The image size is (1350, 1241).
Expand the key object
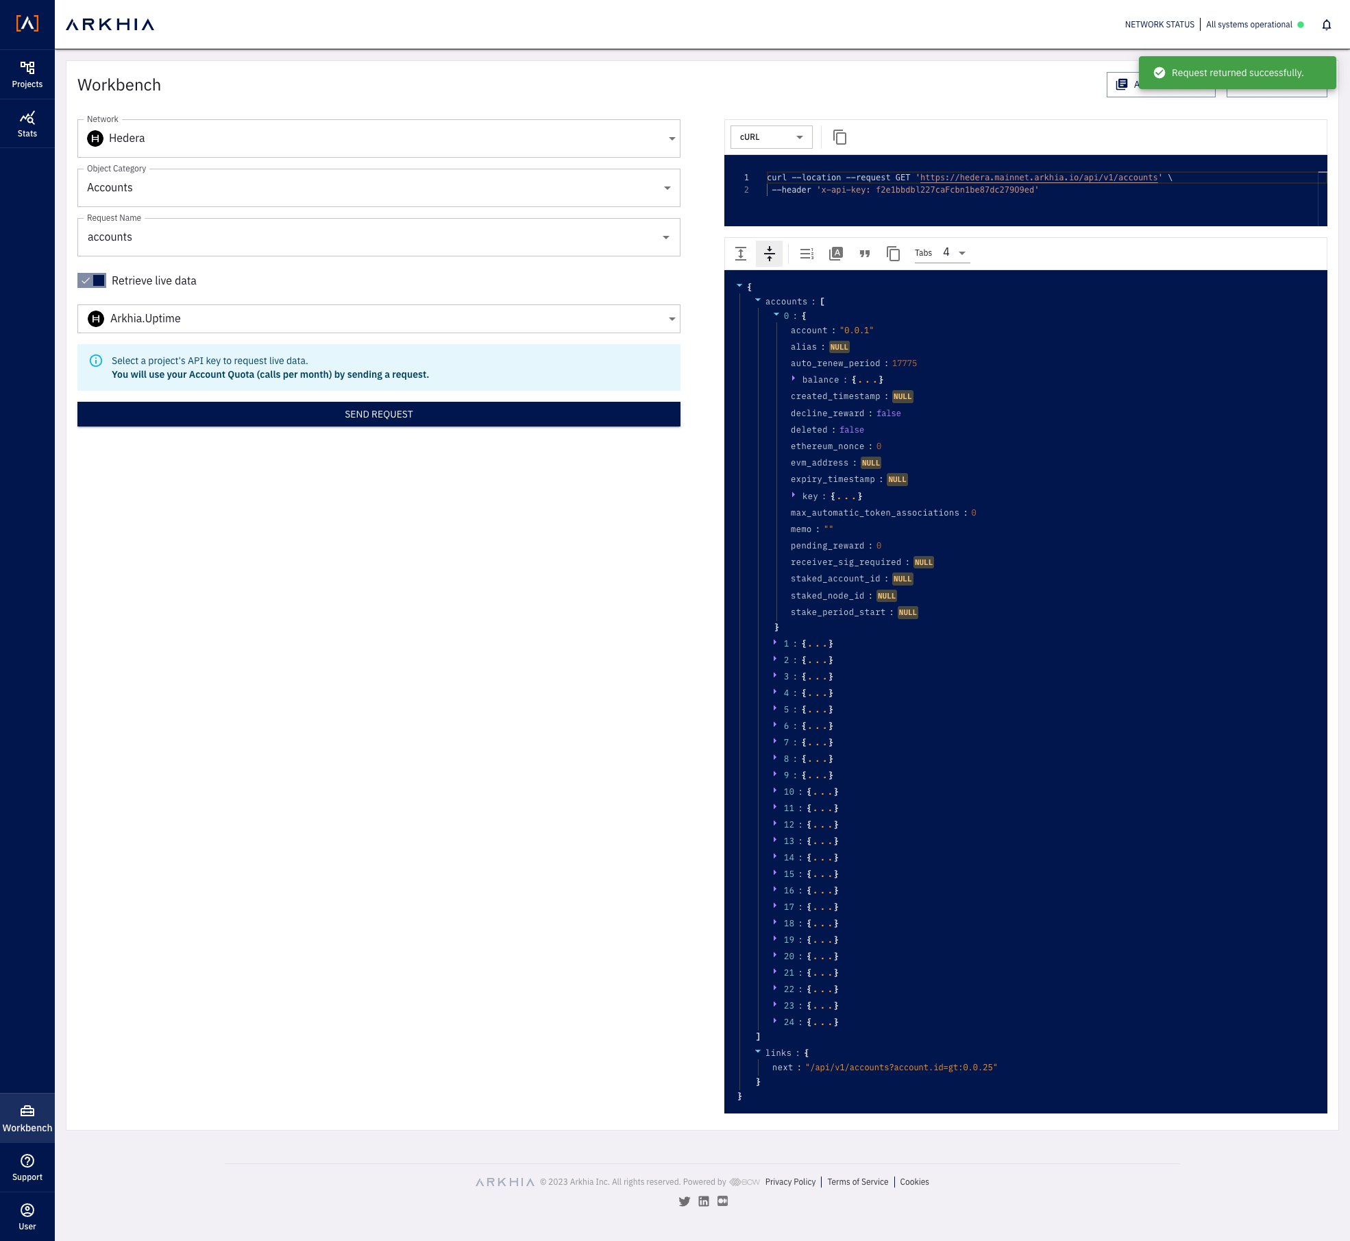pyautogui.click(x=793, y=495)
